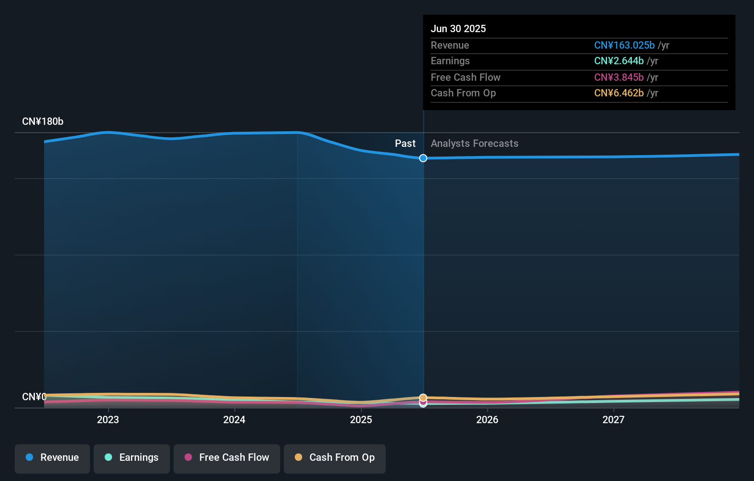Click the teal Earnings legend dot
This screenshot has width=754, height=481.
pos(108,457)
